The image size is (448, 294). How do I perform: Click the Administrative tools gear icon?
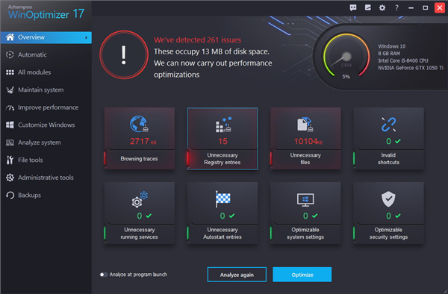point(10,178)
